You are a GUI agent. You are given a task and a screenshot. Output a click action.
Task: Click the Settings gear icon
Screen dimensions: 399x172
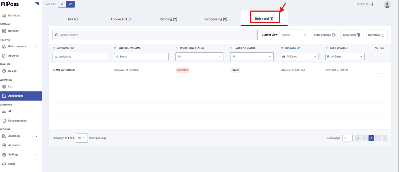tap(4, 154)
